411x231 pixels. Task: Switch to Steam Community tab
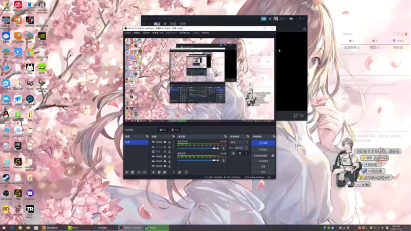coord(173,24)
